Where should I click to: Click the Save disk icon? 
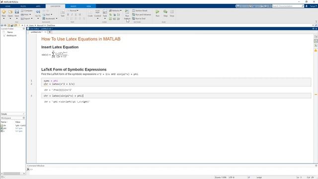click(16, 12)
